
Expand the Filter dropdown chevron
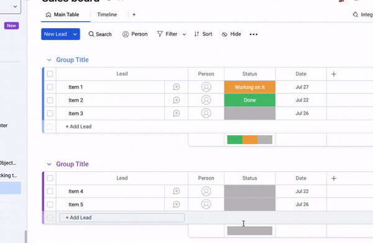tap(184, 34)
